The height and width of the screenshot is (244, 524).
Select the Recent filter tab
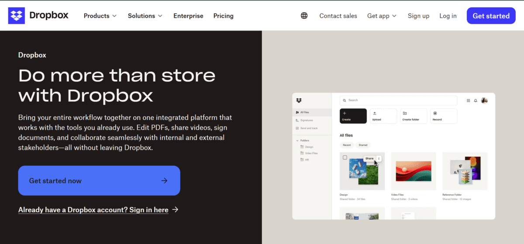click(x=347, y=145)
